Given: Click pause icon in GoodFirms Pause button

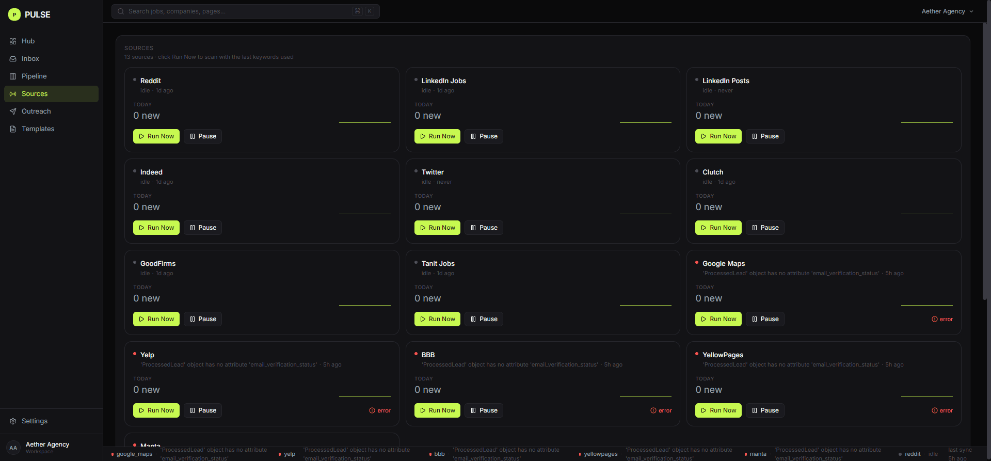Looking at the screenshot, I should [x=193, y=319].
